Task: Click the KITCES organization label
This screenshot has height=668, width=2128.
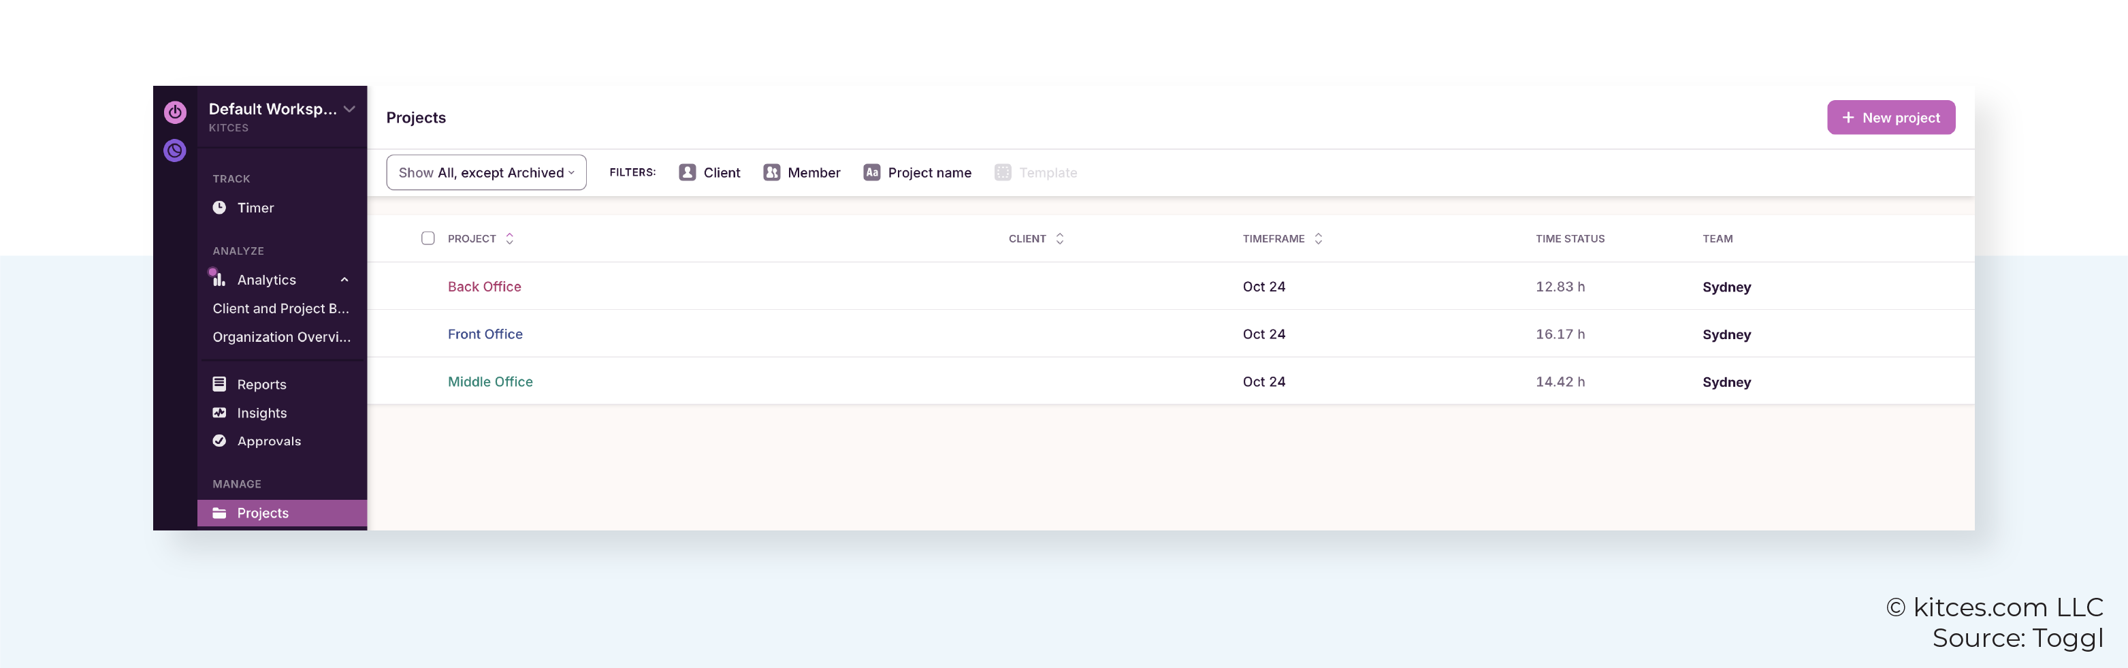Action: point(228,127)
